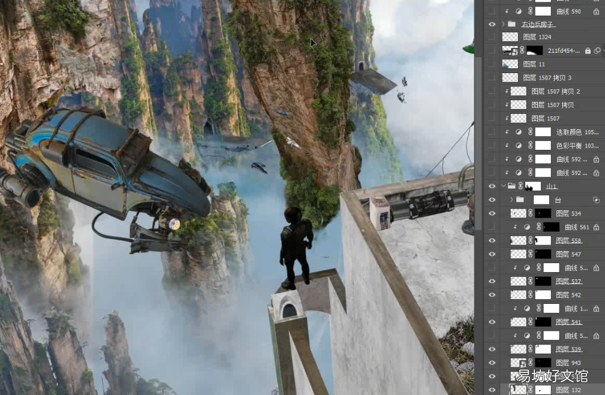Show the hidden 图层 1324
The width and height of the screenshot is (605, 395).
click(x=492, y=37)
